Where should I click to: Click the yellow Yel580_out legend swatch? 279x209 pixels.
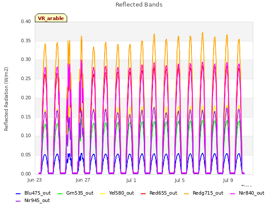103,193
